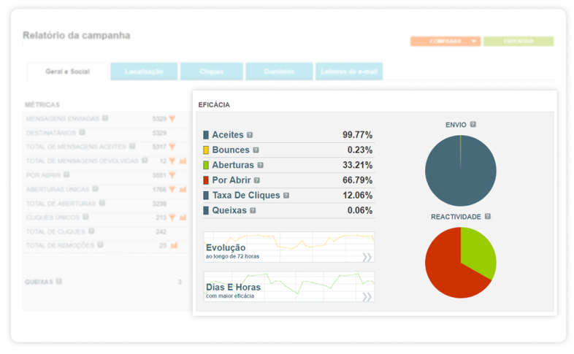Open the Evolução 72 hours chart

289,247
